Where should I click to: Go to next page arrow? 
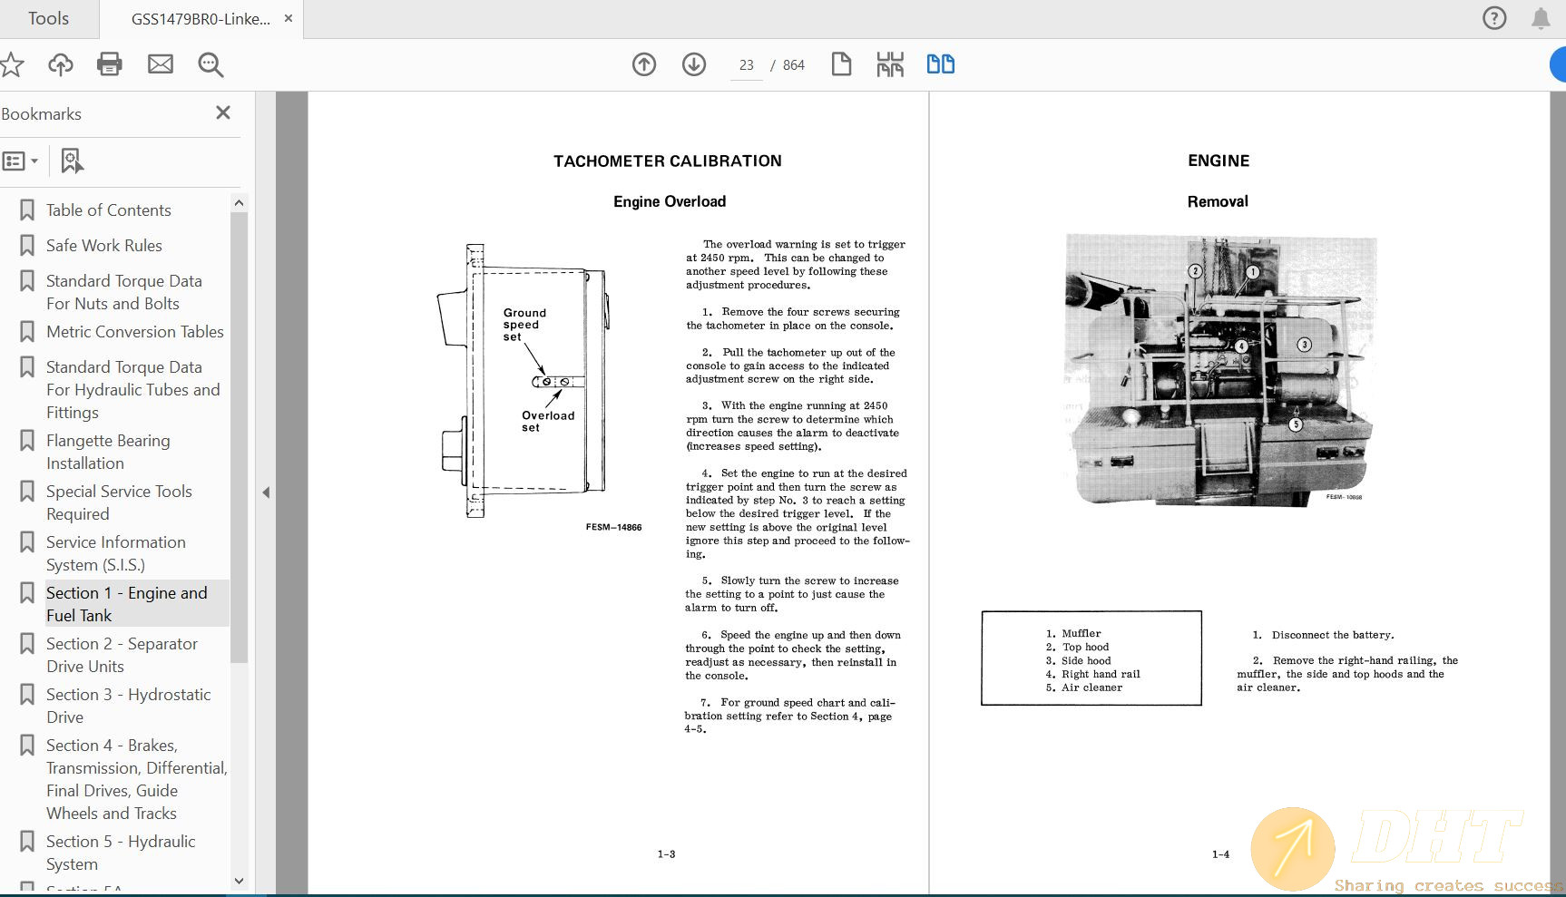(694, 64)
